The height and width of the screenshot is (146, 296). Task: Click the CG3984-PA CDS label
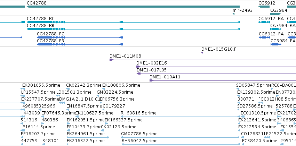[x=283, y=41]
